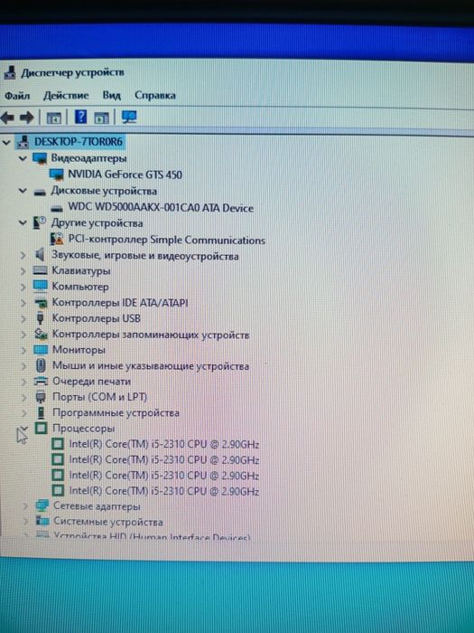
Task: Expand the Контроллеры USB category
Action: tap(23, 318)
